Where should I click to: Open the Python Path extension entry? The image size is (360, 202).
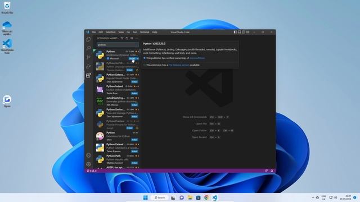click(x=116, y=159)
